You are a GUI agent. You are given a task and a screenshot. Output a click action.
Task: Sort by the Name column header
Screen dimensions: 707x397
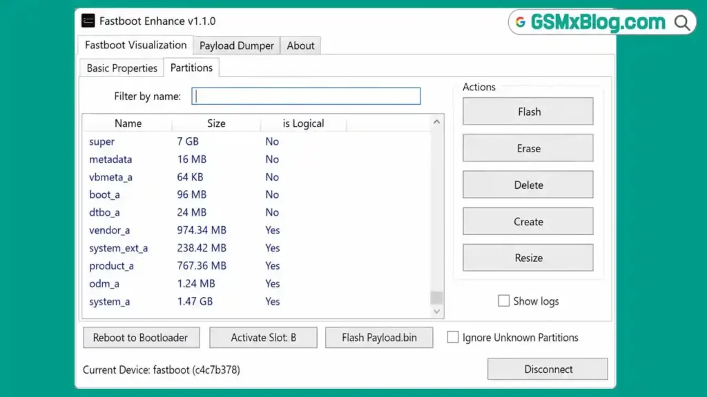pos(128,123)
